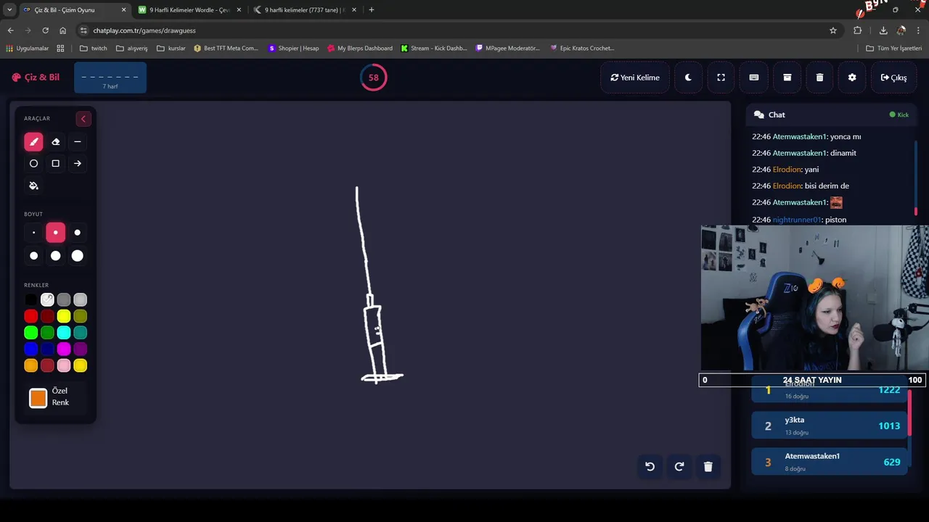
Task: Choose the third brush size dot
Action: click(x=78, y=233)
